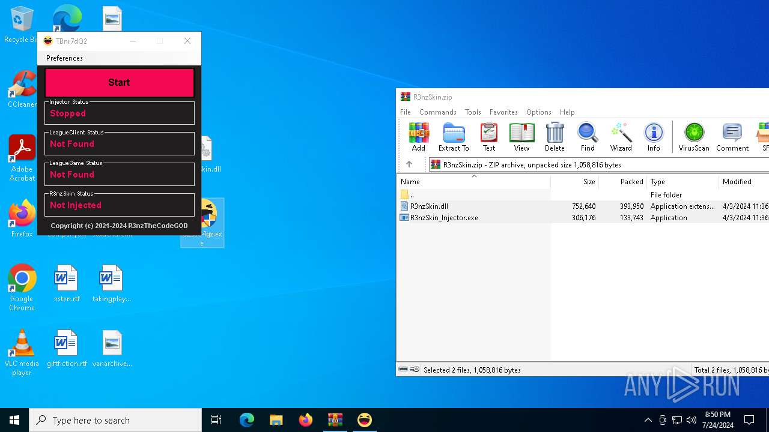Open the Favorites menu
Image resolution: width=769 pixels, height=432 pixels.
click(x=503, y=112)
